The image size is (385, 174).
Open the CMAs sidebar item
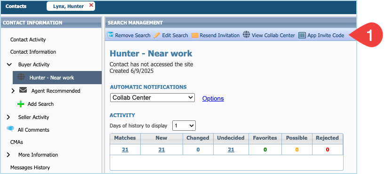tap(16, 142)
